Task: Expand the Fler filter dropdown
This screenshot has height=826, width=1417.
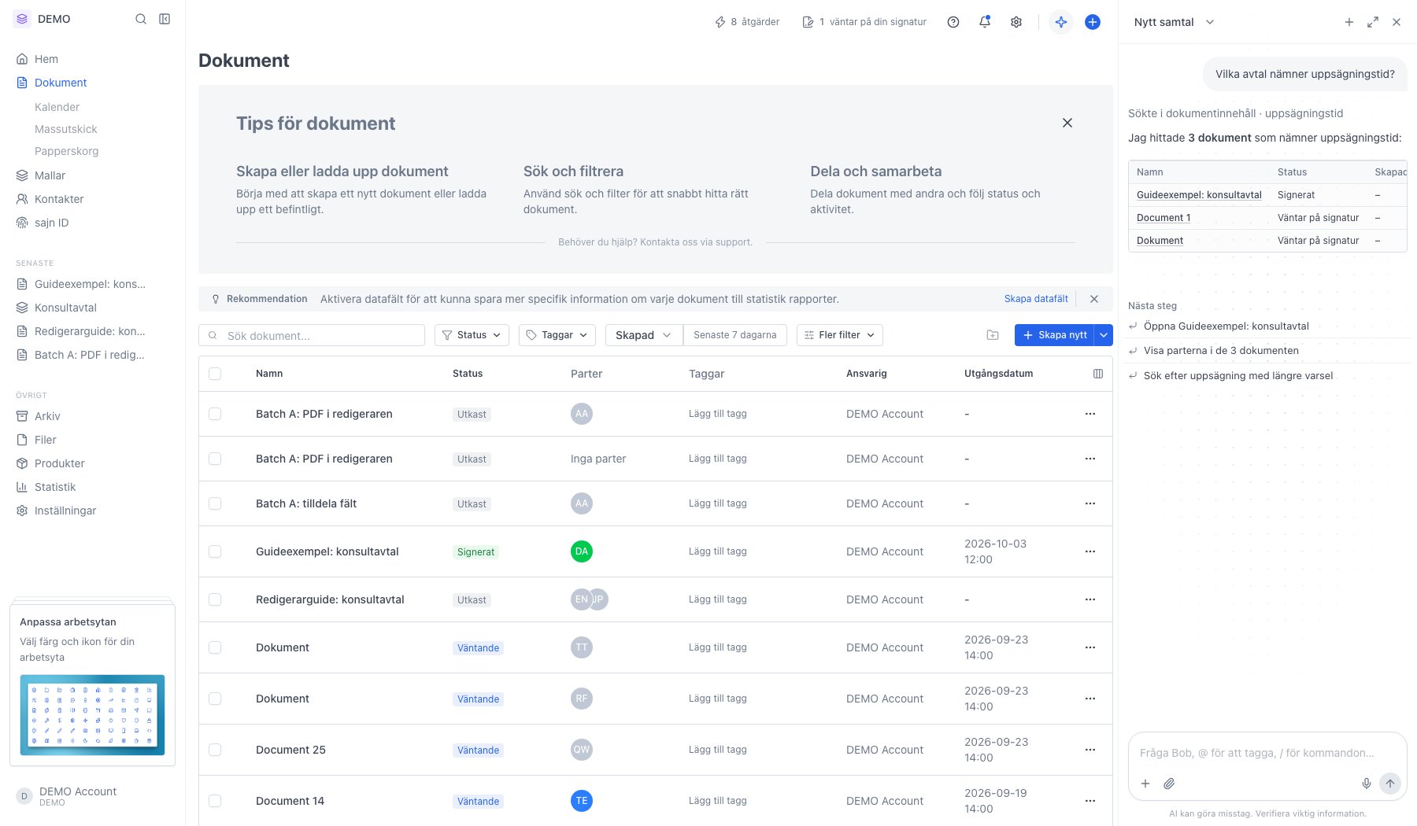Action: (x=840, y=335)
